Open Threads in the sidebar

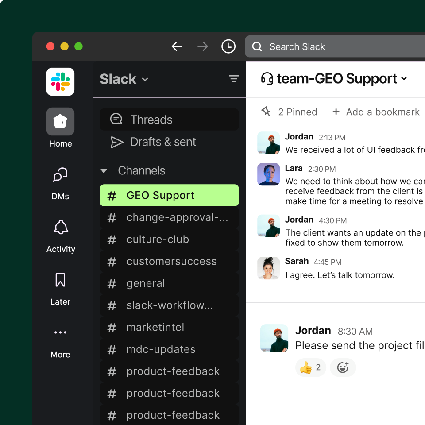point(169,120)
